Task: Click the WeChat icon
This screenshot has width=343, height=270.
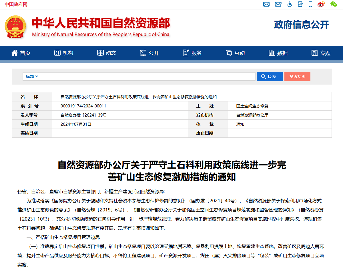Action: tap(334, 4)
